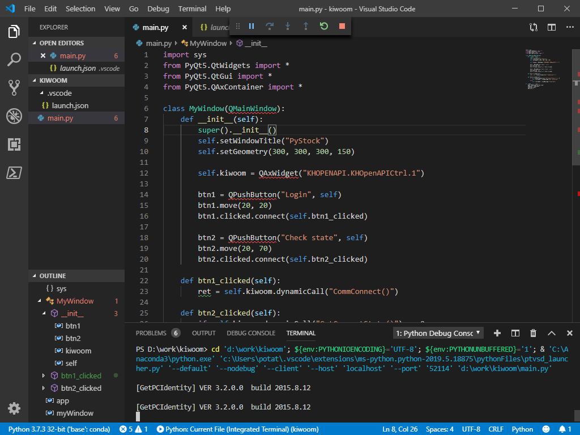This screenshot has height=435, width=580.
Task: Select the terminal instance dropdown
Action: (438, 333)
